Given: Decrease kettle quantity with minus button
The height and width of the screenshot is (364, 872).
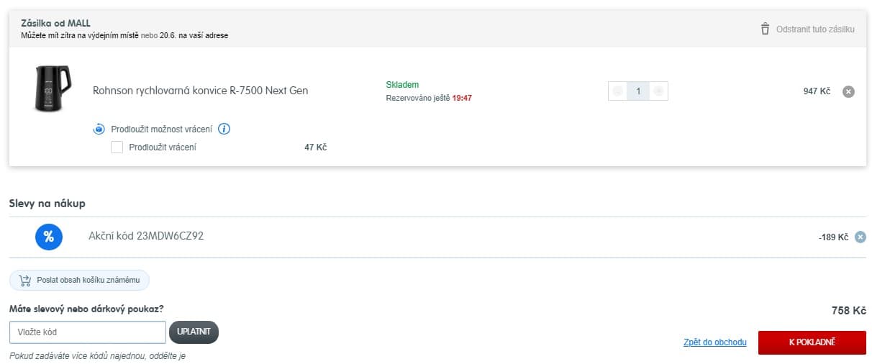Looking at the screenshot, I should pos(617,91).
